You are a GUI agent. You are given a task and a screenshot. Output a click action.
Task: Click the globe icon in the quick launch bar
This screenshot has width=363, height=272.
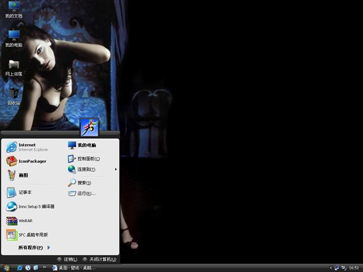[x=28, y=268]
